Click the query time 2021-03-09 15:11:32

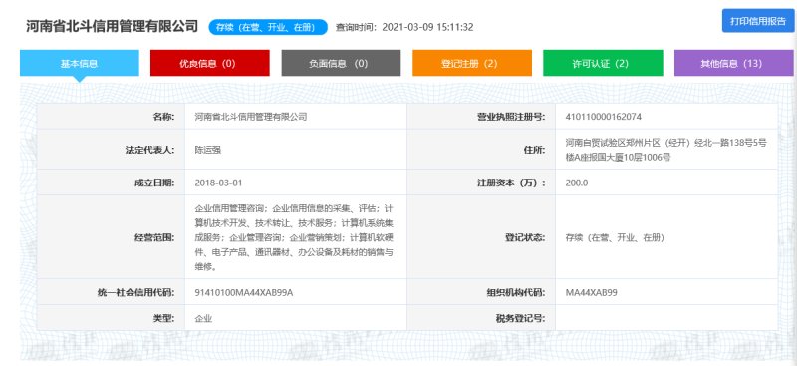click(x=427, y=27)
